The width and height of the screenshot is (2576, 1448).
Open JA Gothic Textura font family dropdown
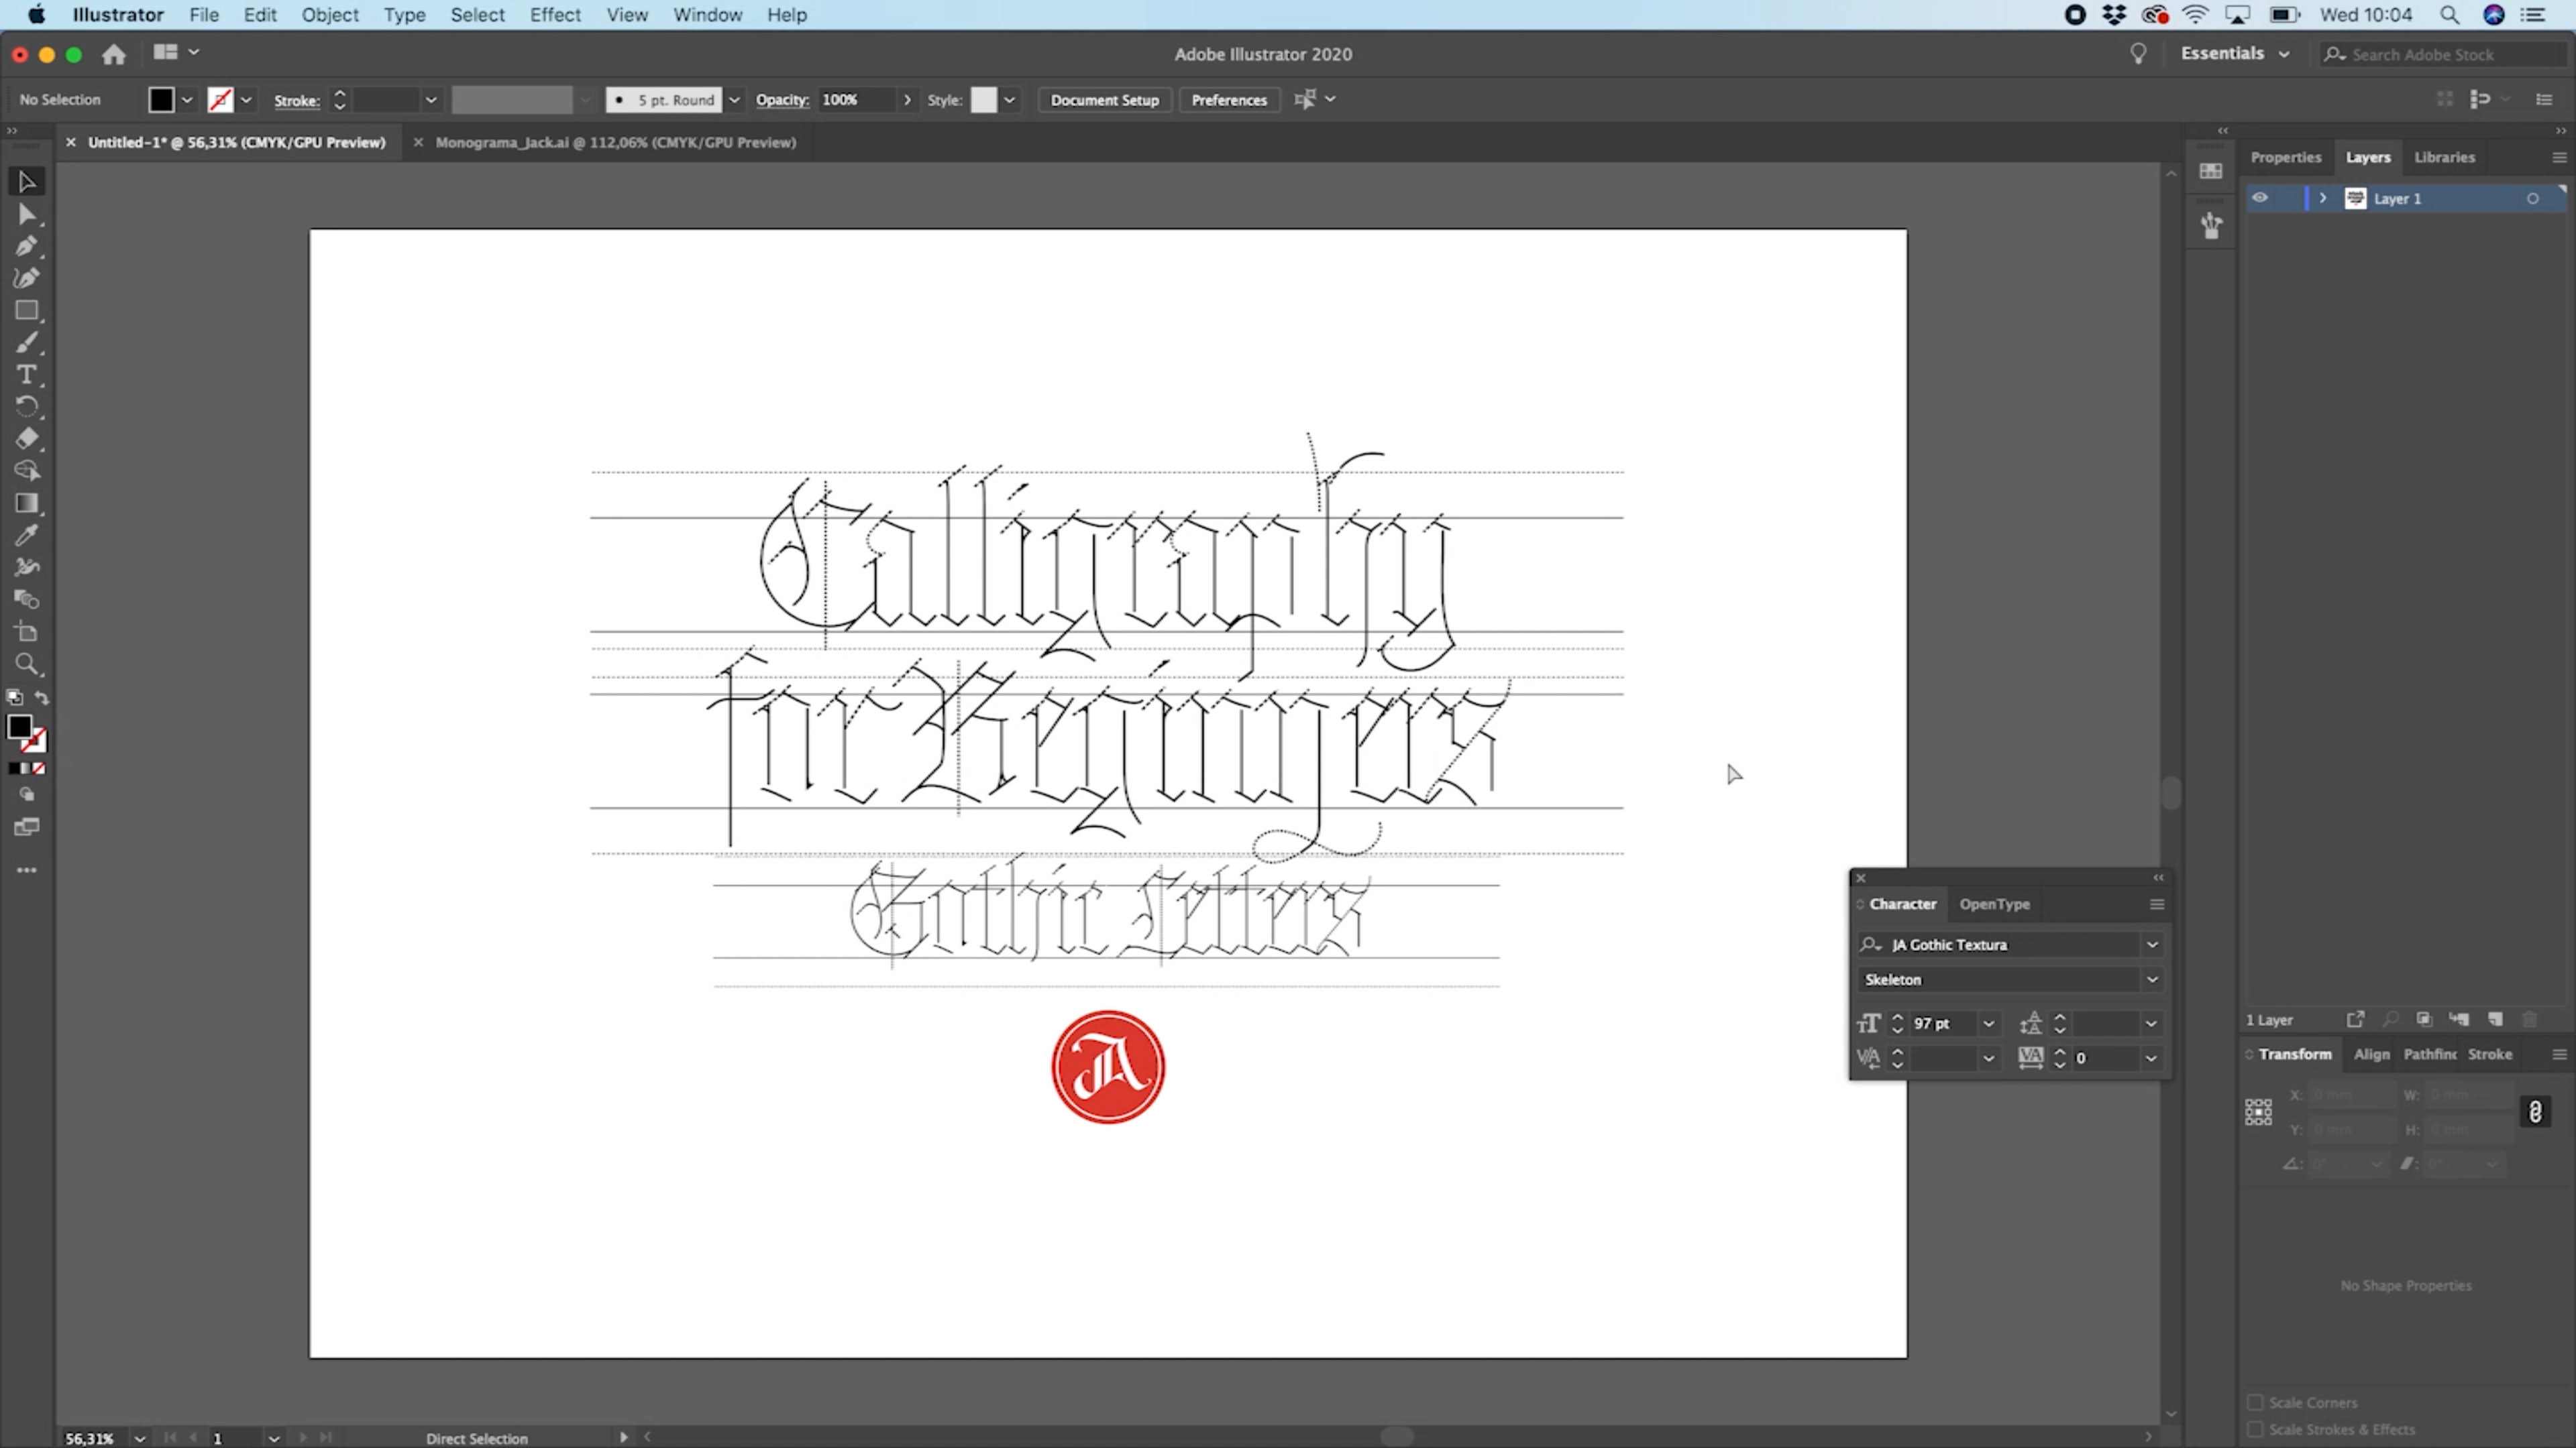click(x=2152, y=945)
